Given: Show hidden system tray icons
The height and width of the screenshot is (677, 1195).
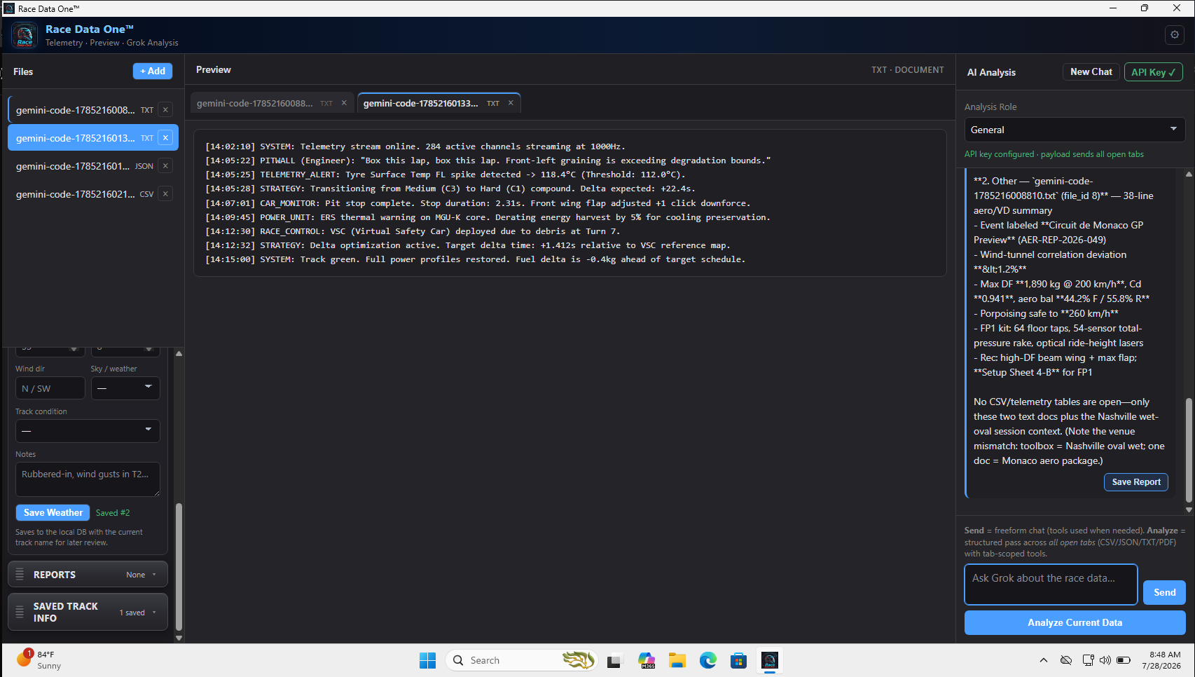Looking at the screenshot, I should 1044,660.
